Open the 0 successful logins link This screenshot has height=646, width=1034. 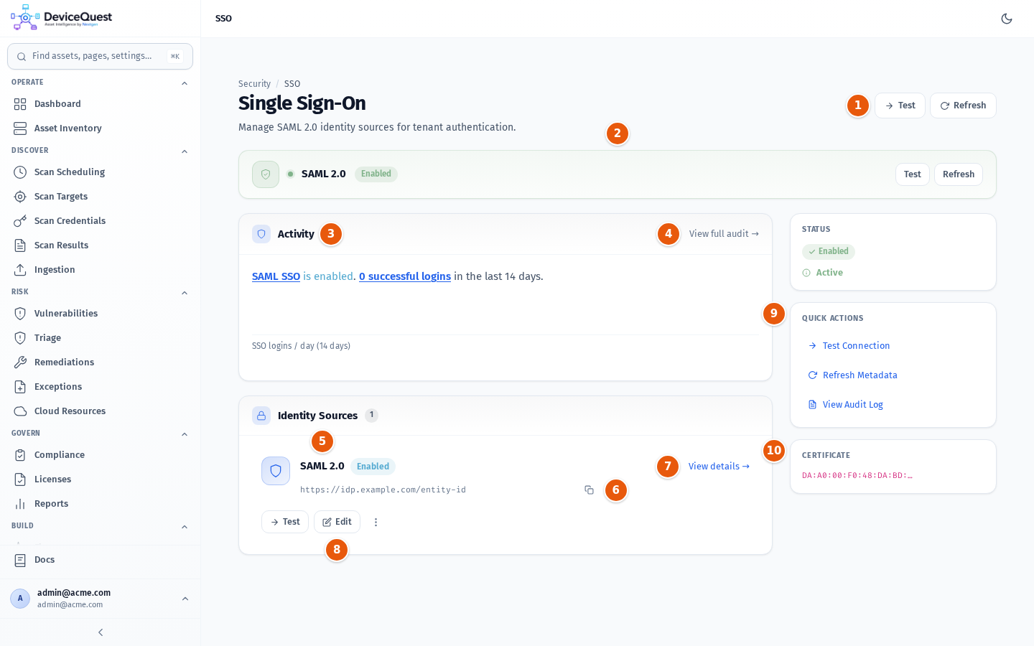405,276
